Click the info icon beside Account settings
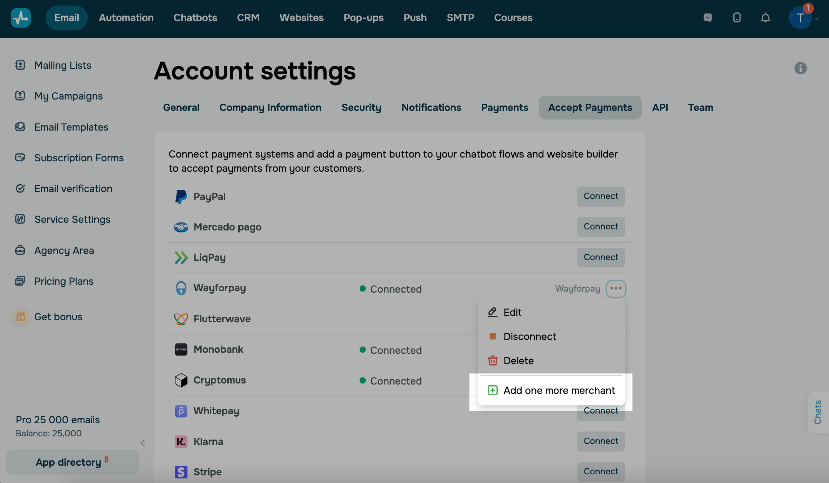 coord(800,68)
